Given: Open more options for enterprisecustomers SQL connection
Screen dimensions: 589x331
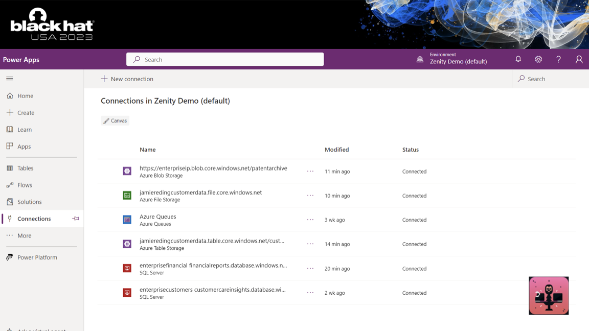Looking at the screenshot, I should (x=310, y=293).
